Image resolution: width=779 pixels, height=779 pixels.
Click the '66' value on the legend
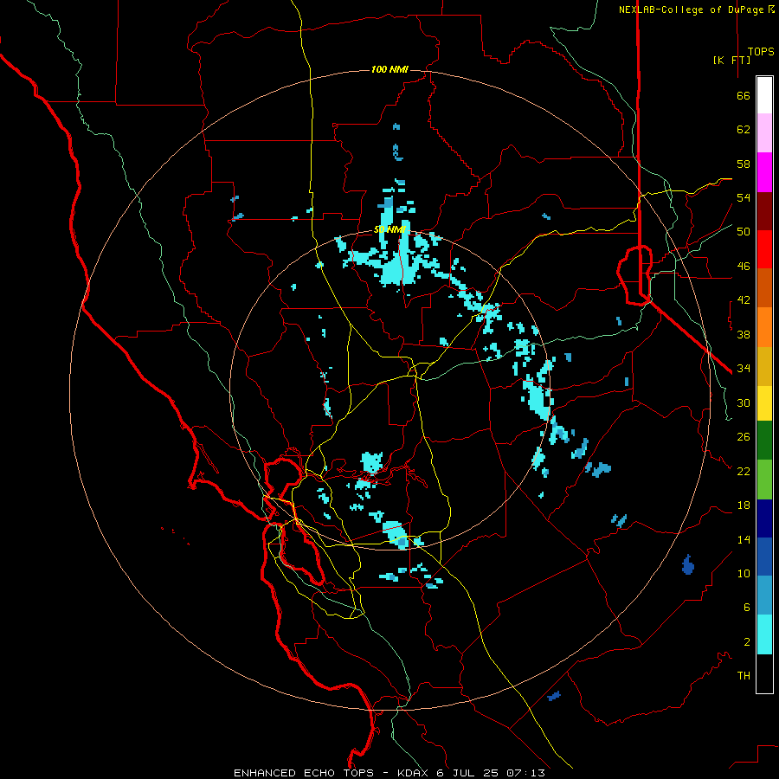click(744, 95)
